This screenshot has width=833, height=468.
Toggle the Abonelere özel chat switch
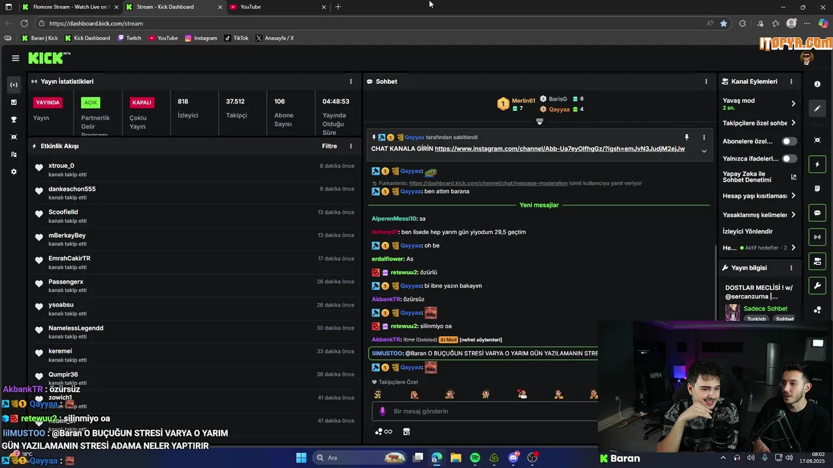[x=789, y=141]
